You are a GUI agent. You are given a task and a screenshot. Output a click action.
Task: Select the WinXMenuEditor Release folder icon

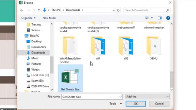pos(70,46)
